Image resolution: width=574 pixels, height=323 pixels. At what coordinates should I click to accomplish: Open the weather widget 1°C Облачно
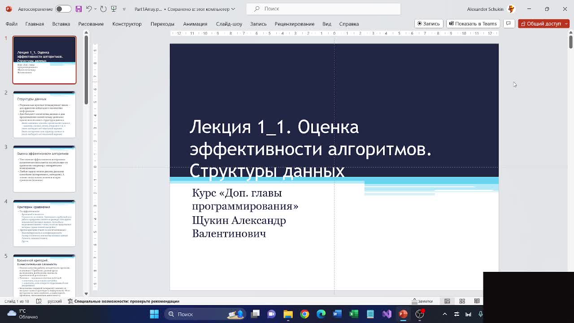point(22,314)
